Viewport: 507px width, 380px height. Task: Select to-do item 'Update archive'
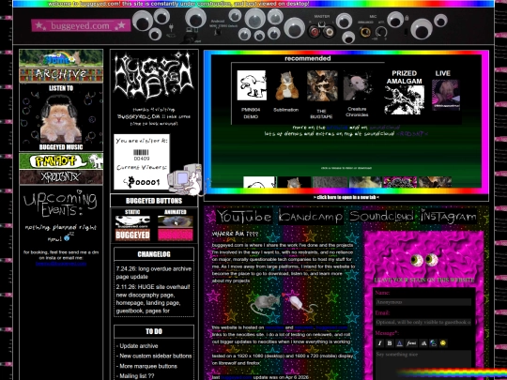tap(137, 346)
